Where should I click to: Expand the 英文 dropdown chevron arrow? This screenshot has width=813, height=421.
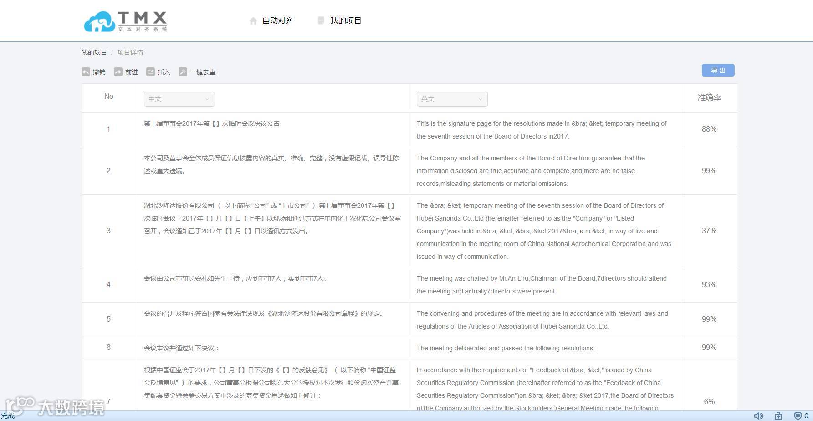pos(480,99)
